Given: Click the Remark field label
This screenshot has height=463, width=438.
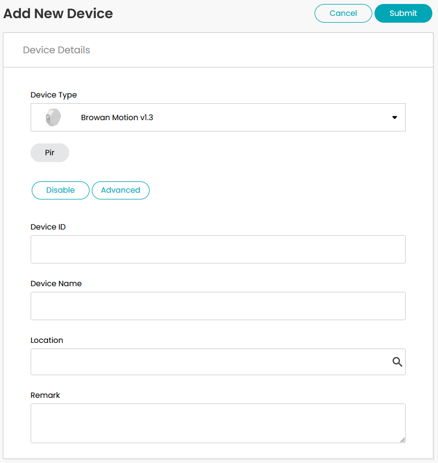Looking at the screenshot, I should 45,395.
